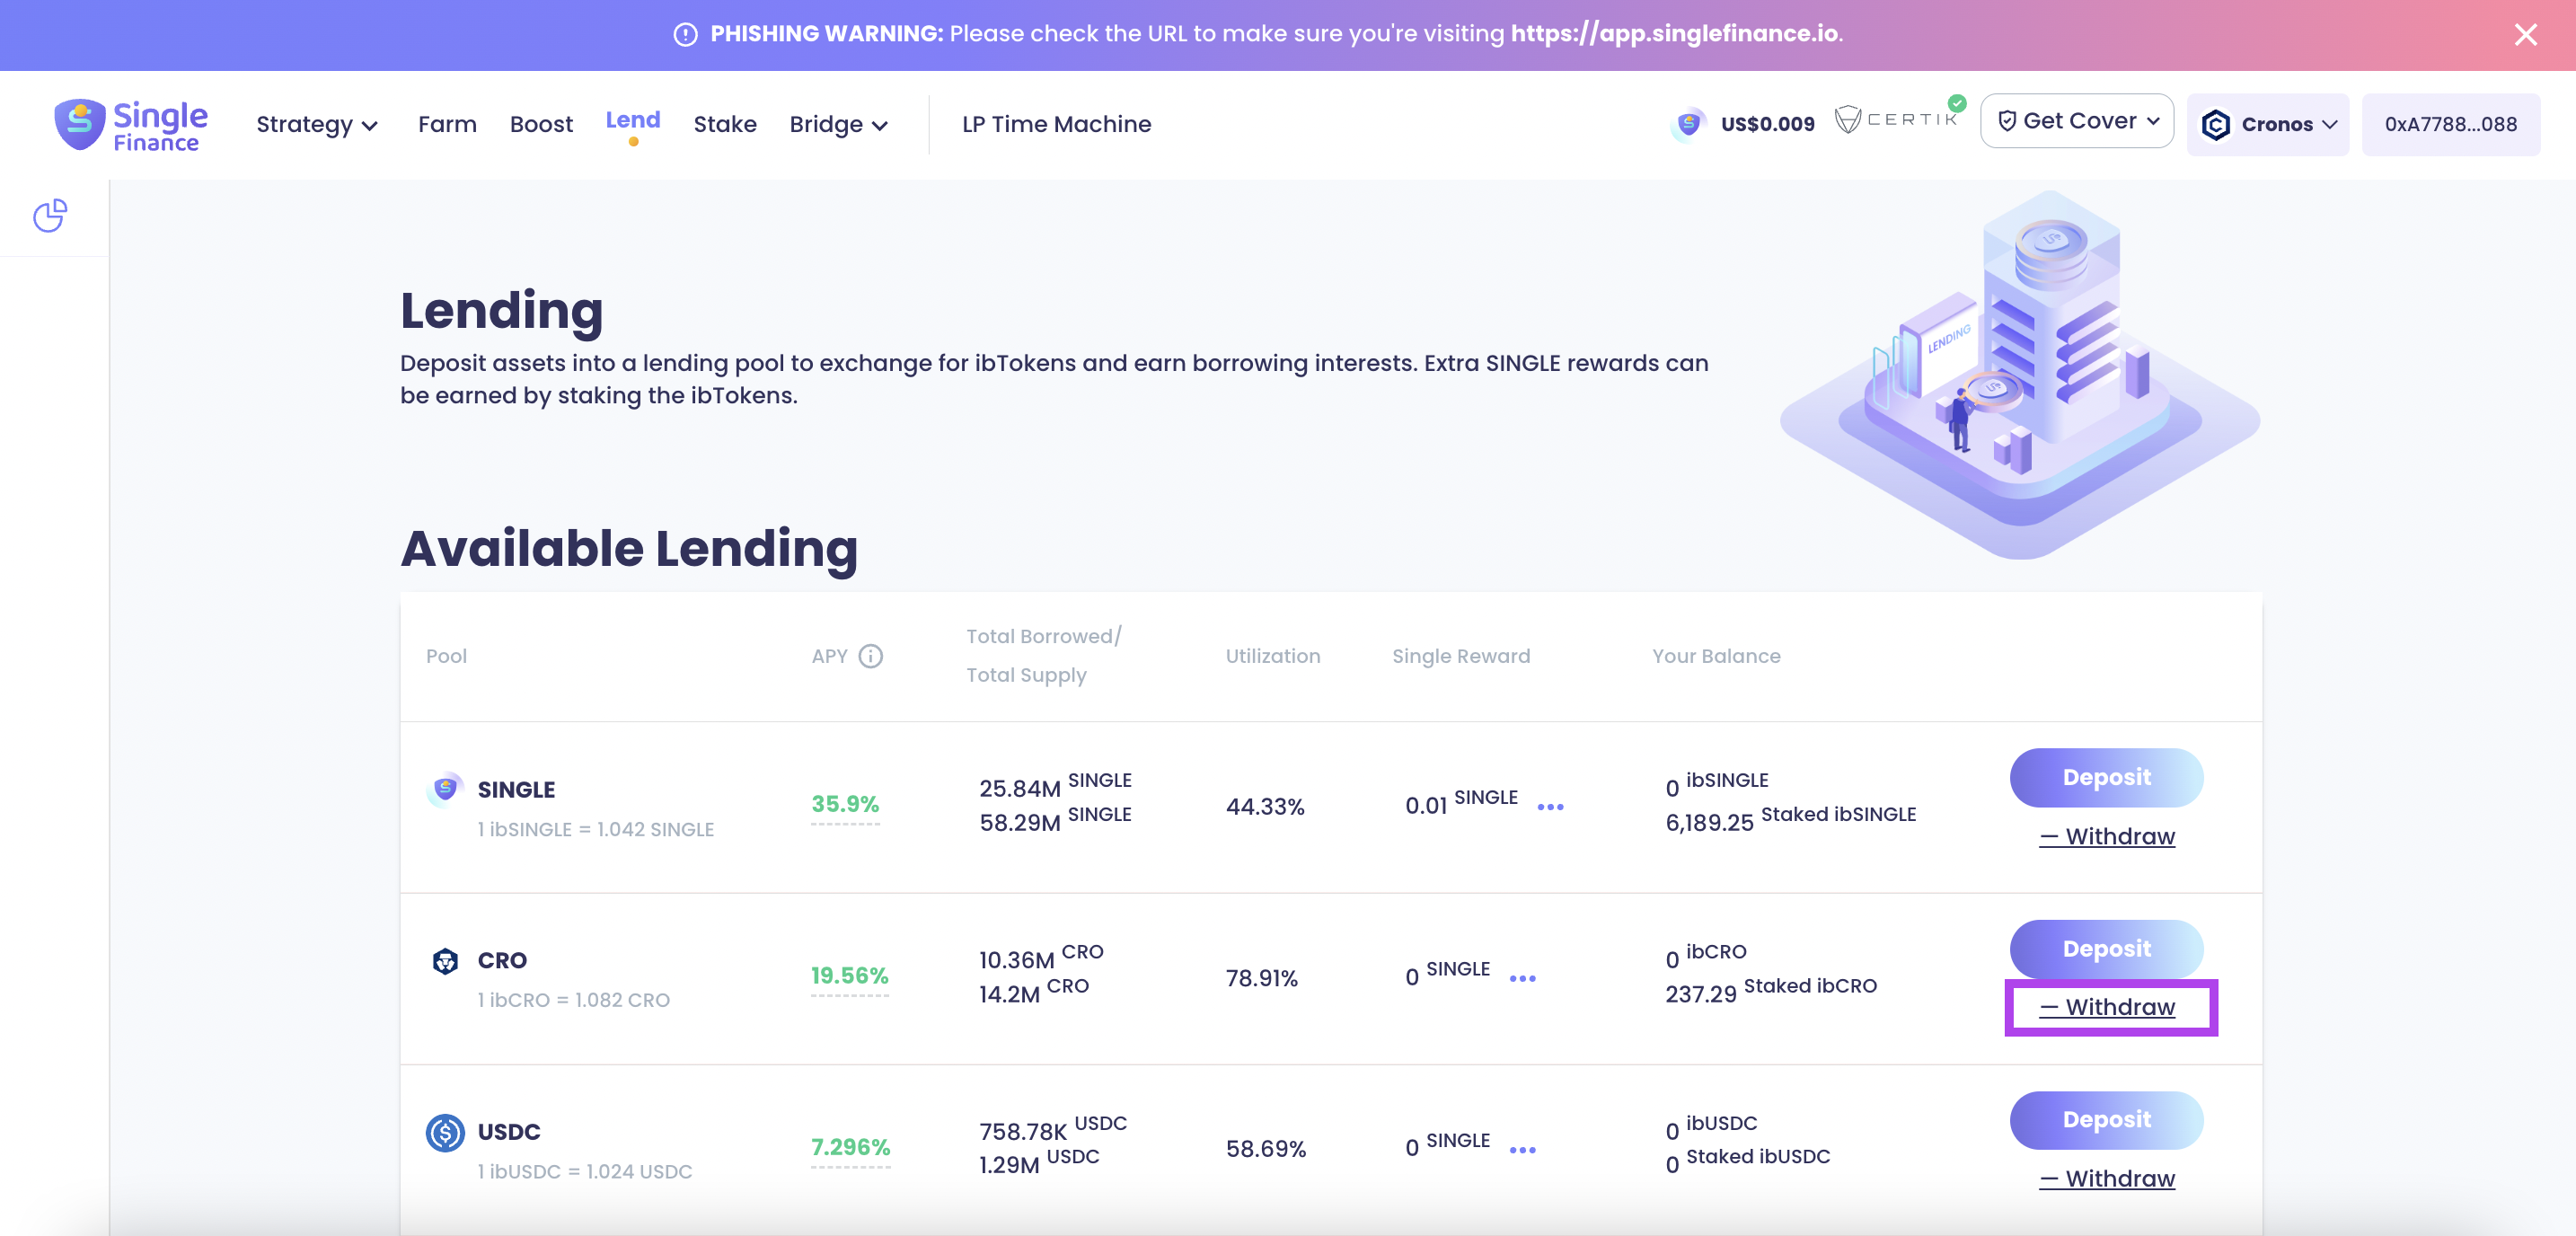Click the CRO pool token icon

tap(445, 961)
